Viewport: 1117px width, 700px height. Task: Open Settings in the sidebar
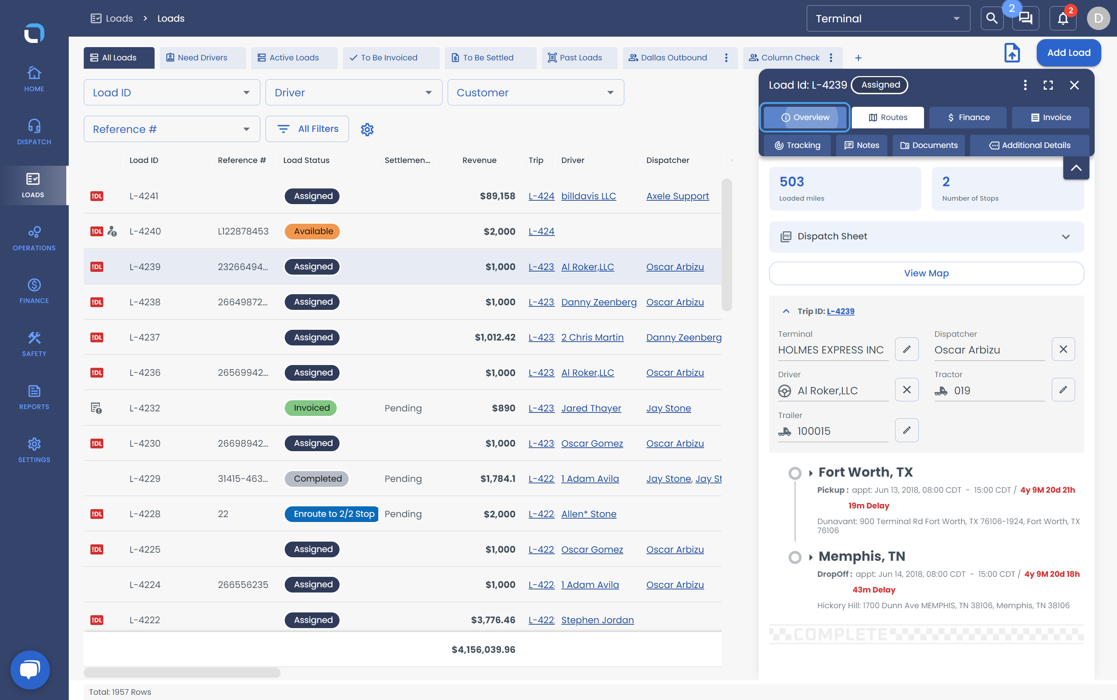click(x=34, y=450)
